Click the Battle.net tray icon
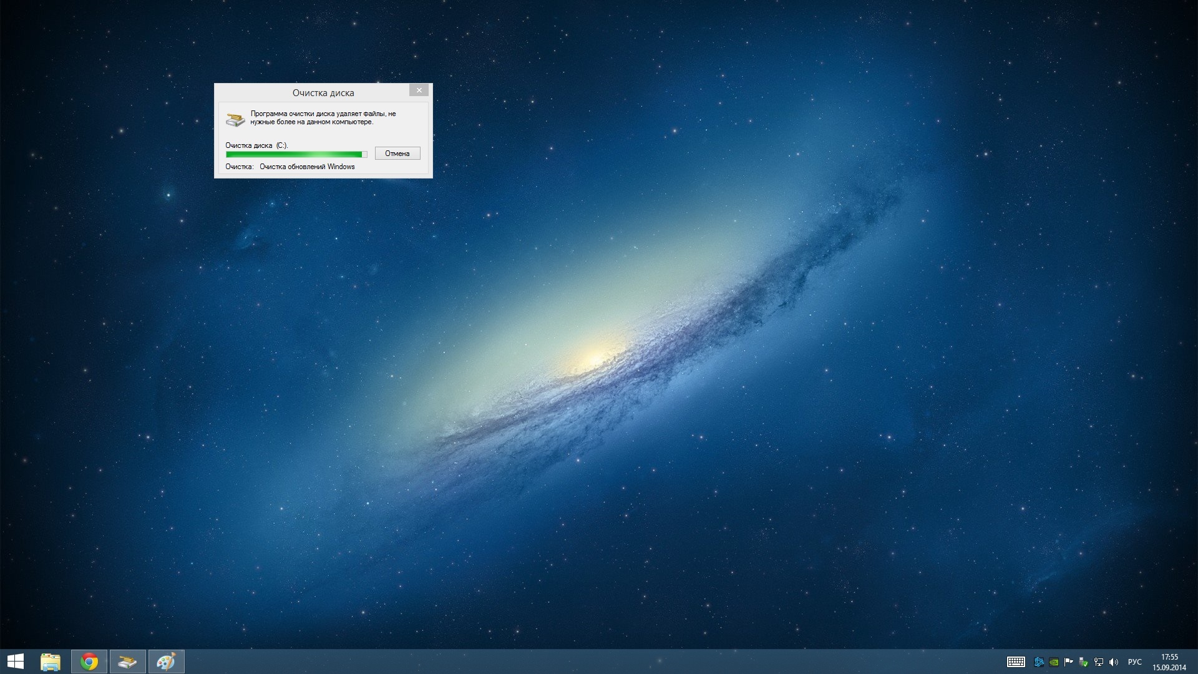 tap(1039, 662)
